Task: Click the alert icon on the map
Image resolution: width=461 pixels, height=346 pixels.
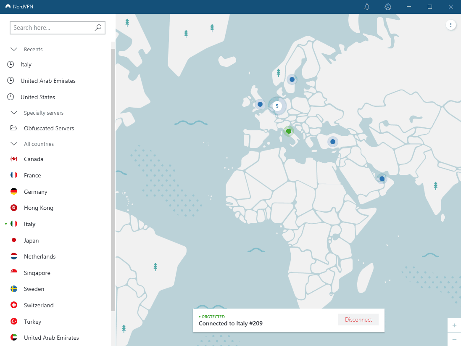Action: point(451,25)
